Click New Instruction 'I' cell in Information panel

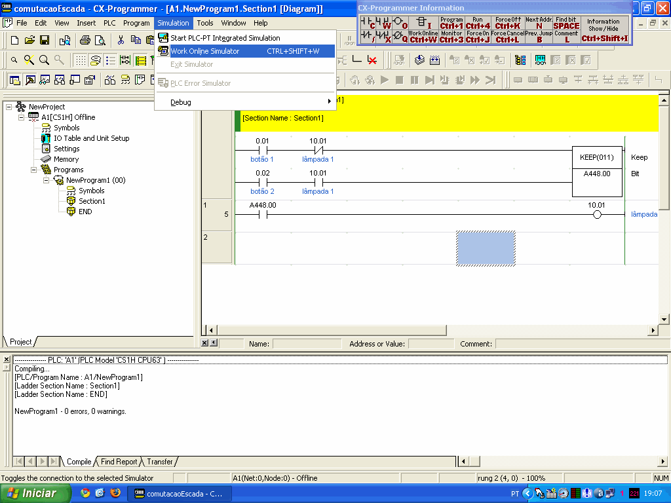tap(424, 23)
